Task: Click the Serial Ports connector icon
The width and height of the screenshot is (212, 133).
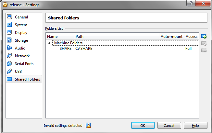Action: click(x=9, y=63)
